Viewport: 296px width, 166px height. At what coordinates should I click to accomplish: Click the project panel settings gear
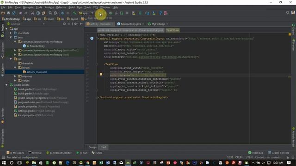pyautogui.click(x=75, y=24)
